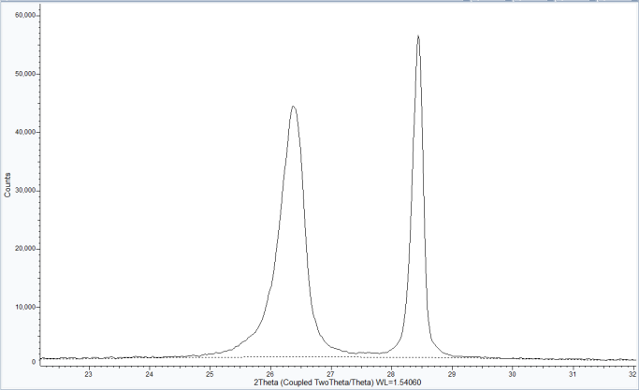Image resolution: width=639 pixels, height=390 pixels.
Task: Select the 28 x-axis tick label
Action: 391,375
